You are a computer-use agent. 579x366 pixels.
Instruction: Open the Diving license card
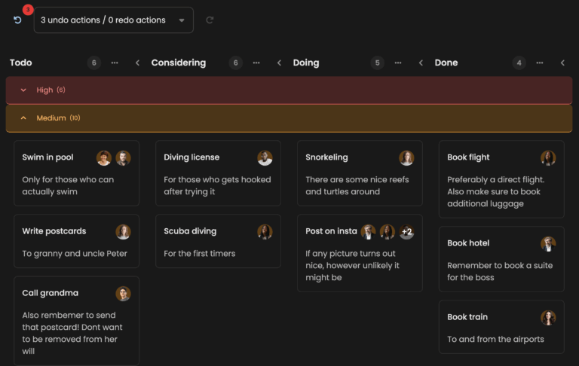pos(218,173)
